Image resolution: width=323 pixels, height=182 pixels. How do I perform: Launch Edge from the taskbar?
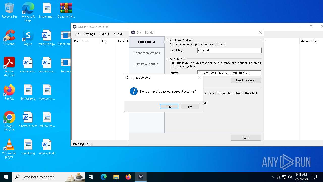click(104, 177)
